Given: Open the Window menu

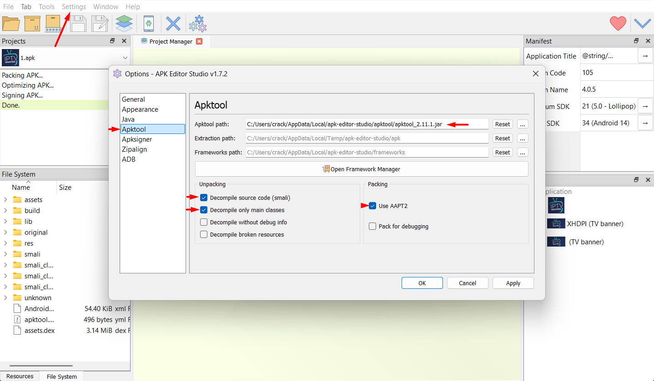Looking at the screenshot, I should (x=106, y=6).
